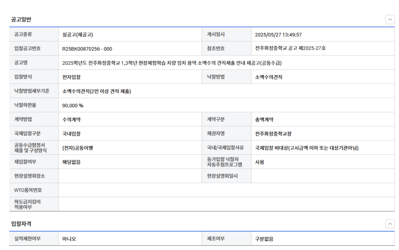The image size is (399, 250).
Task: Click the 총액계약 value
Action: (264, 120)
